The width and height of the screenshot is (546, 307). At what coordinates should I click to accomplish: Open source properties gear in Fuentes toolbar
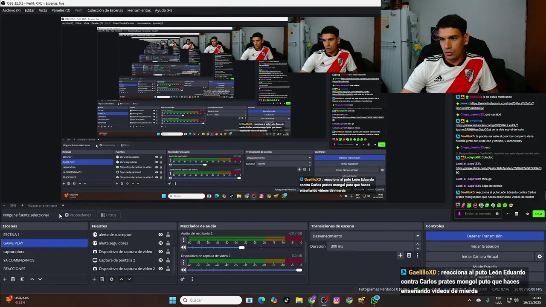tap(112, 279)
